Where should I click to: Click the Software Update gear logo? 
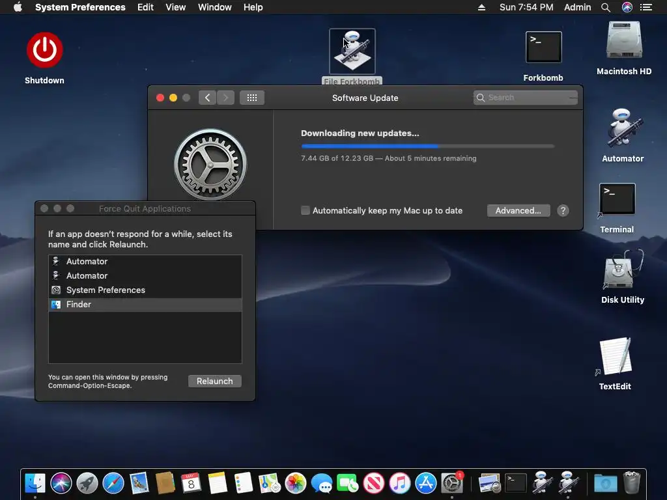[210, 165]
